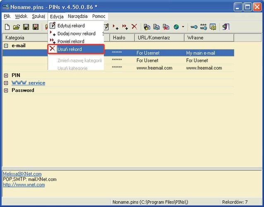The width and height of the screenshot is (264, 207).
Task: Click 'www.freemail.com' in the URL/Komentarz column
Action: pyautogui.click(x=154, y=68)
